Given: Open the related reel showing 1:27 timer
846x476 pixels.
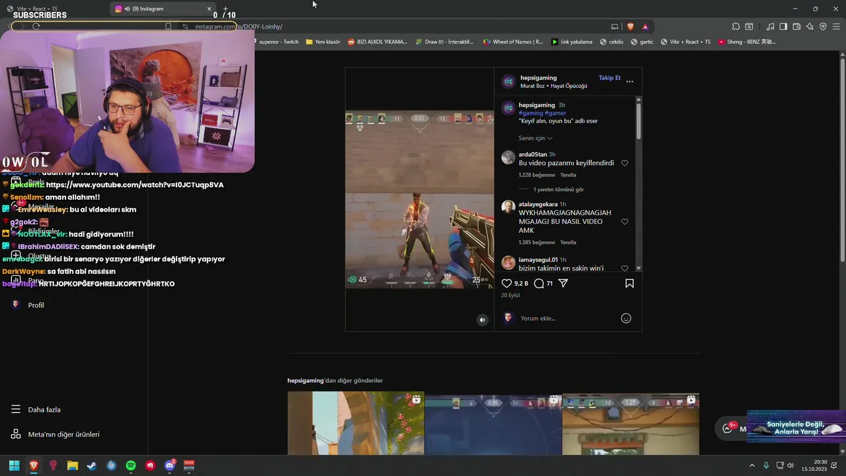Looking at the screenshot, I should (631, 423).
